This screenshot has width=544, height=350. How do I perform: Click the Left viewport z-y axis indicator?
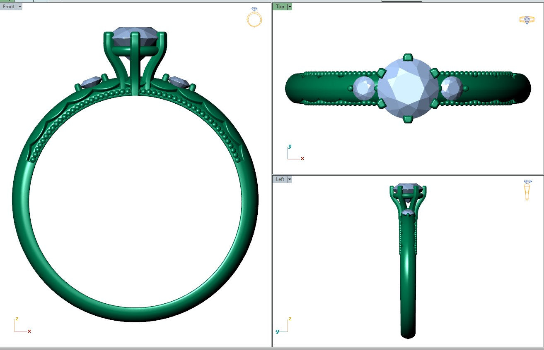click(283, 326)
